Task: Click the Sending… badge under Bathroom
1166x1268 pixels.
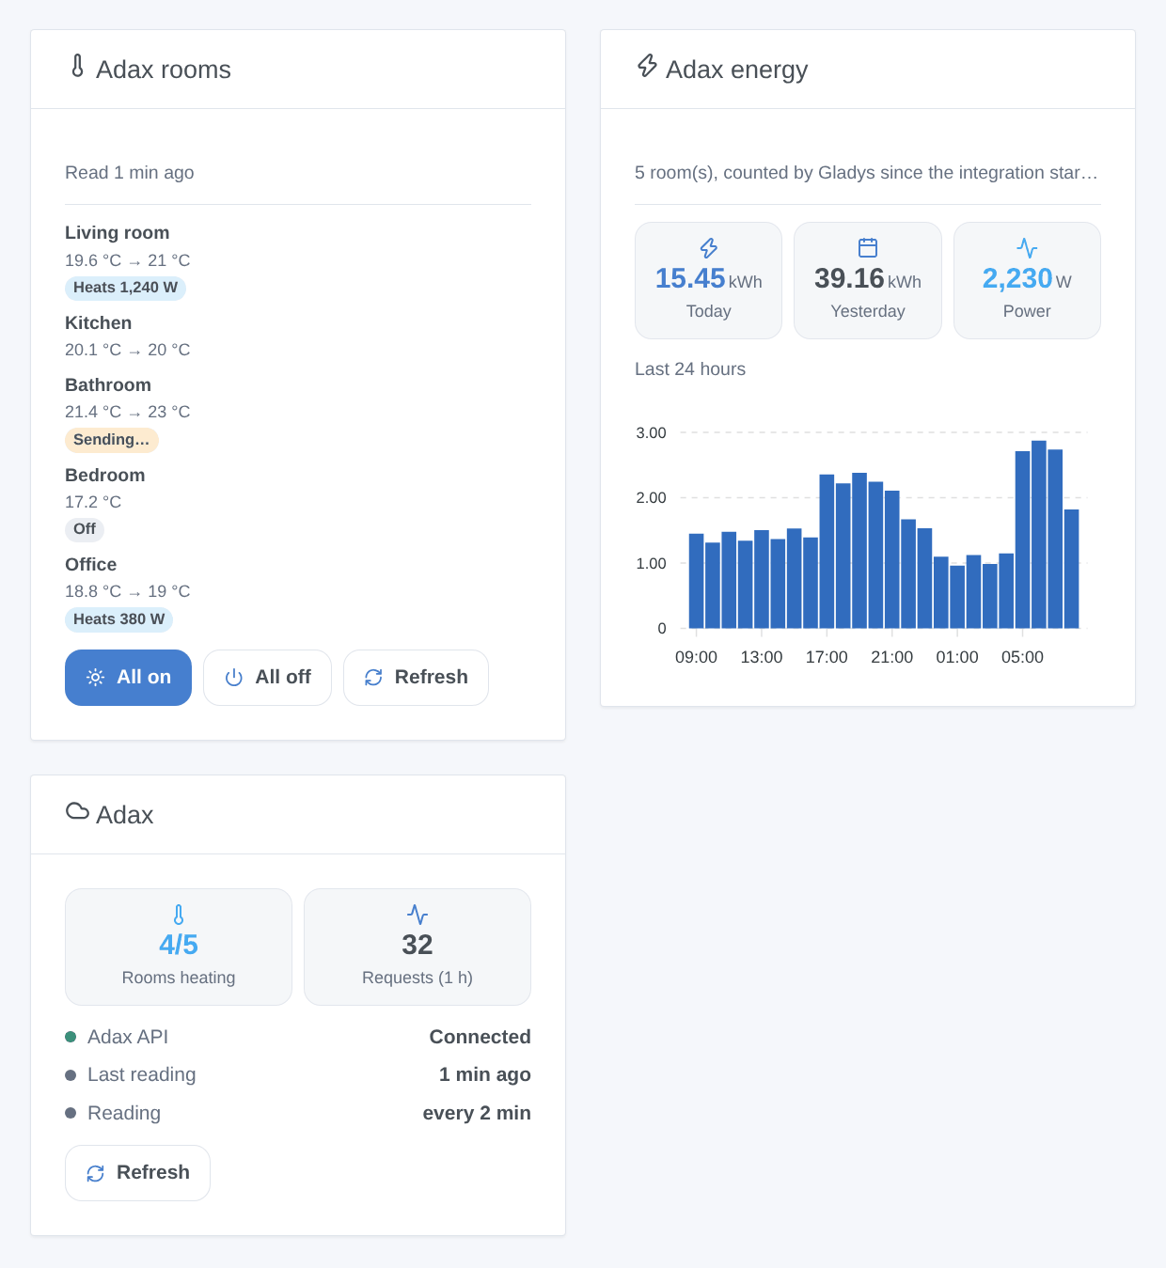Action: (111, 440)
